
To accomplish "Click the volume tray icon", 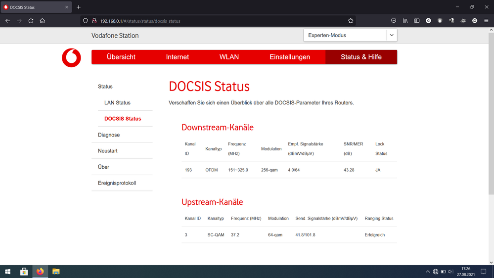I will pos(450,272).
